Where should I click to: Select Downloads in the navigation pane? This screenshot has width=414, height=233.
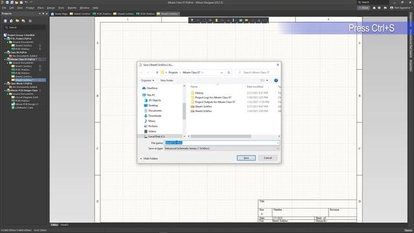153,116
